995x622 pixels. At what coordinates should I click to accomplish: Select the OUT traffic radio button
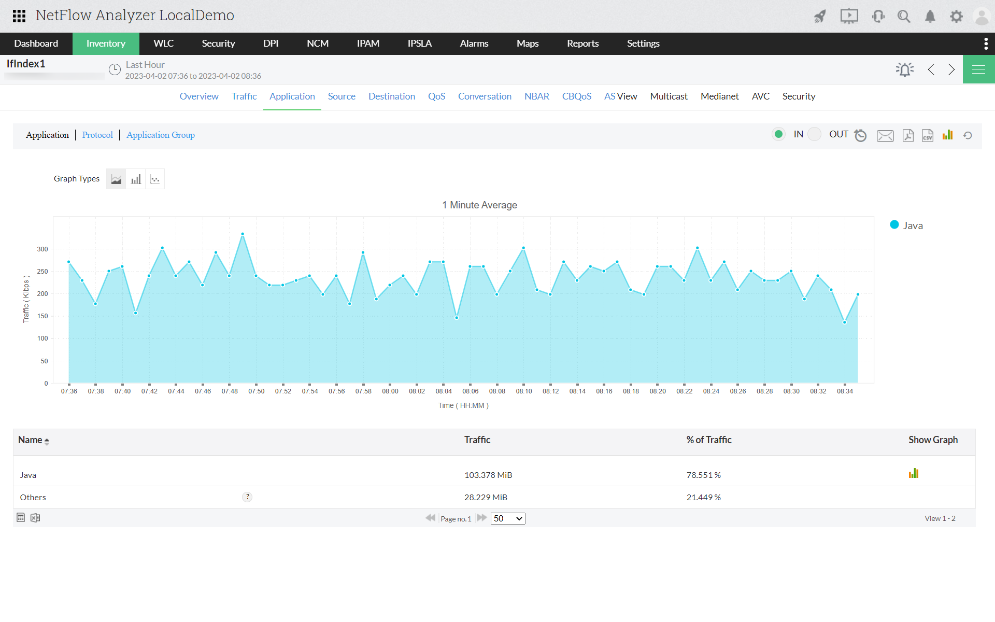(815, 134)
